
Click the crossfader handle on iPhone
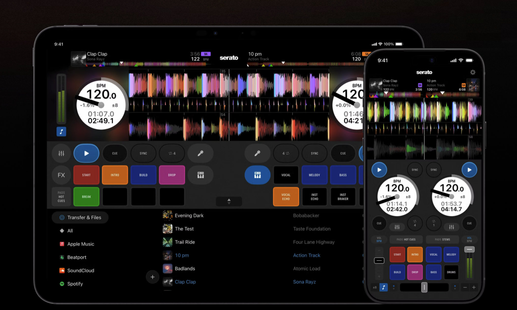click(x=424, y=287)
